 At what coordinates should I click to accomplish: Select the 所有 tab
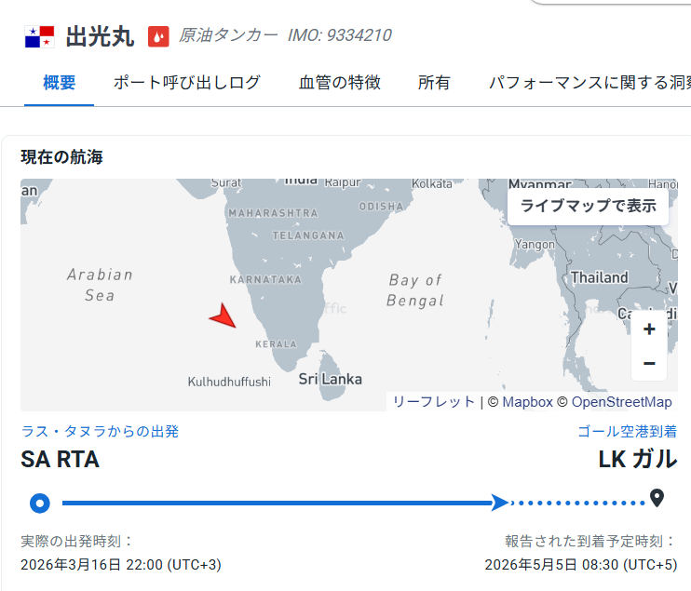tap(434, 82)
